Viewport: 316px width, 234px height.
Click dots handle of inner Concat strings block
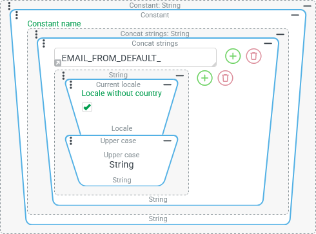[x=44, y=44]
